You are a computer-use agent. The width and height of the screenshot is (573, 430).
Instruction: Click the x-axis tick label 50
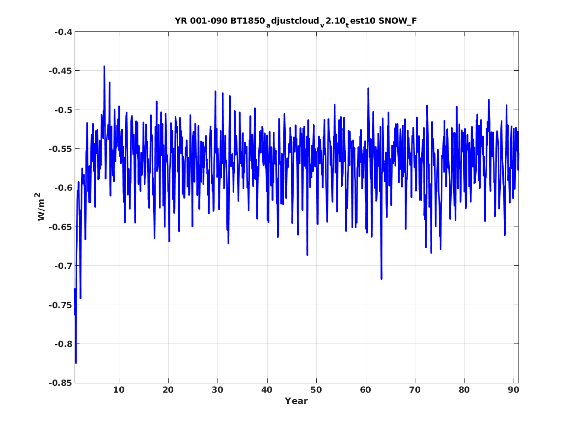(316, 390)
